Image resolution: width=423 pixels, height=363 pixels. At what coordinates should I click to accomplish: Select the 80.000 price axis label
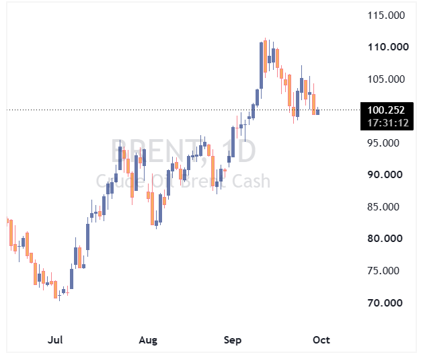coord(385,239)
